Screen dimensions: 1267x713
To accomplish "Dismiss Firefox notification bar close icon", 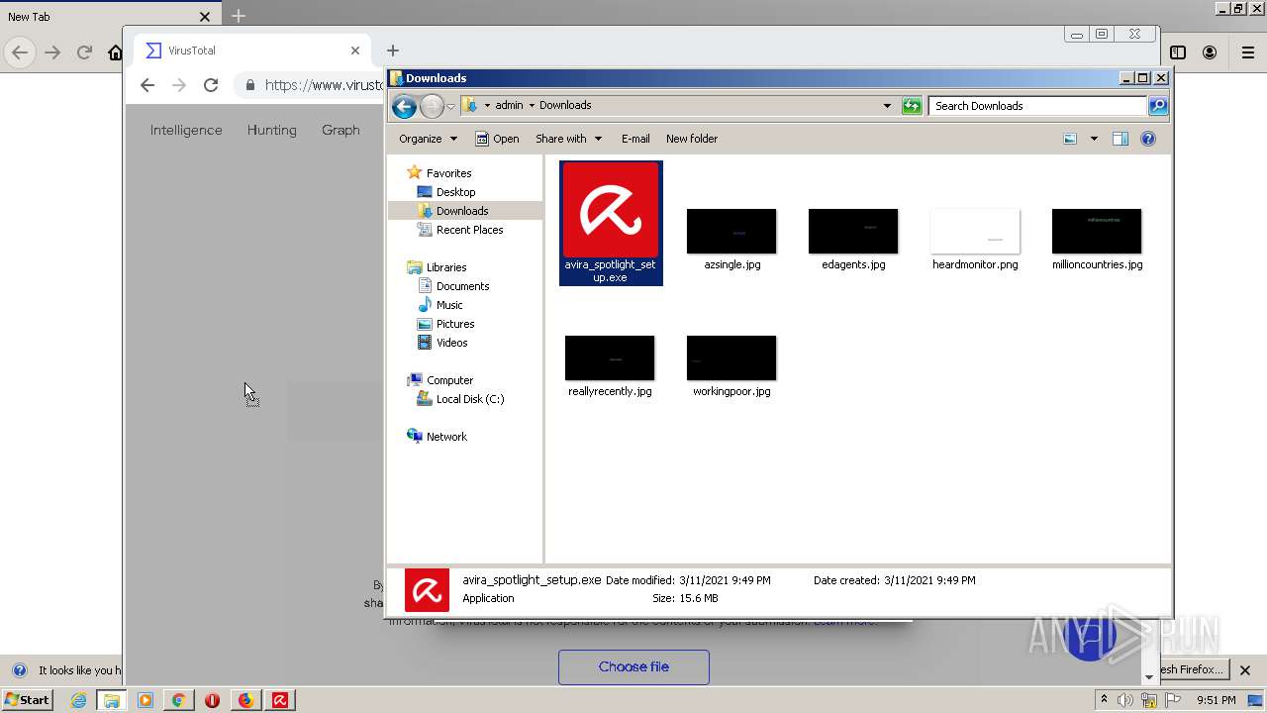I will (1246, 669).
